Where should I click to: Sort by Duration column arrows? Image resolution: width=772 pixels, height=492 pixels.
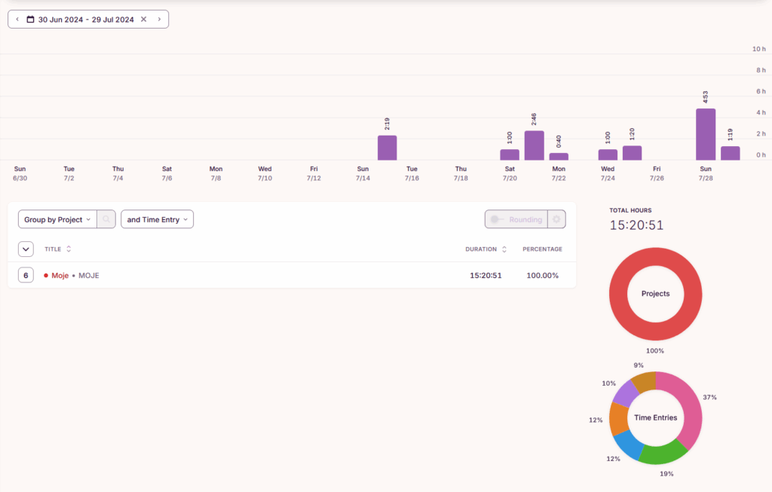(504, 249)
